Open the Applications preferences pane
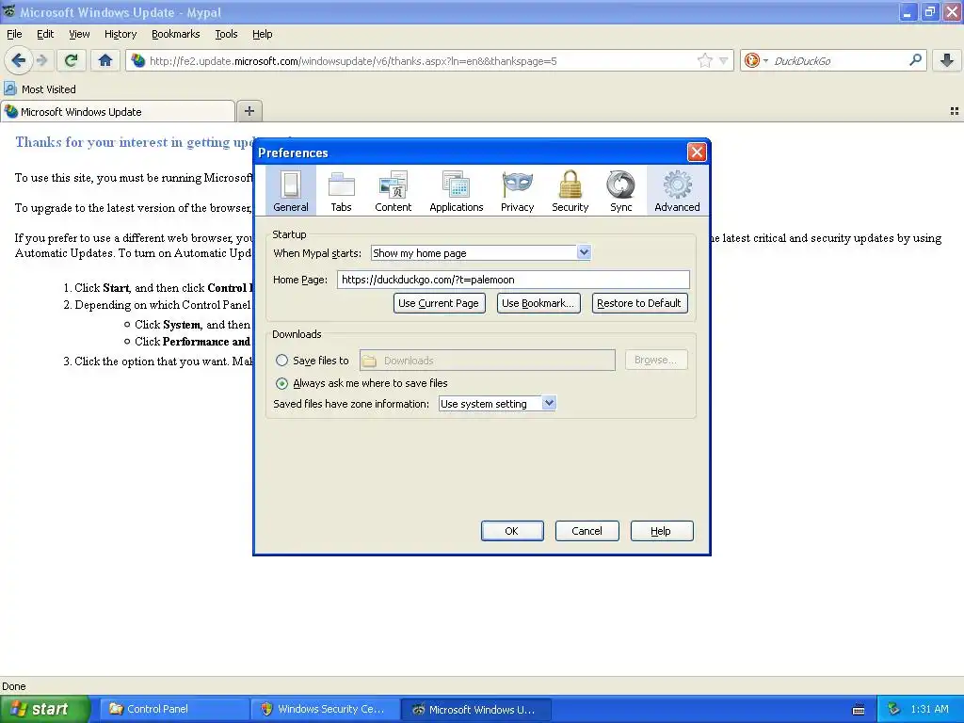 pyautogui.click(x=457, y=190)
